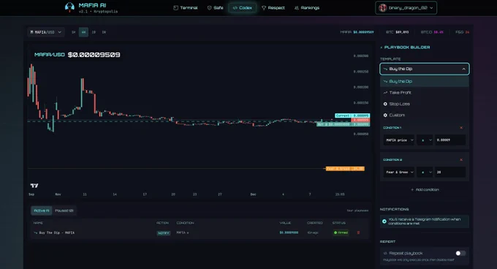Select the 1H chart timeframe

coord(73,32)
